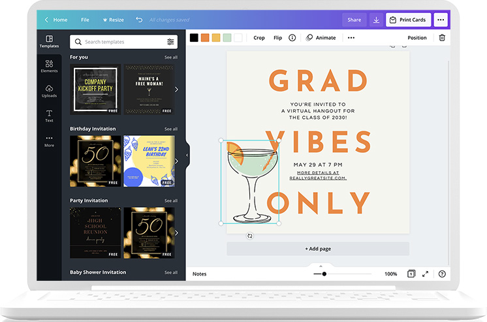The width and height of the screenshot is (487, 322).
Task: Select the ONLY heading text
Action: (x=318, y=203)
